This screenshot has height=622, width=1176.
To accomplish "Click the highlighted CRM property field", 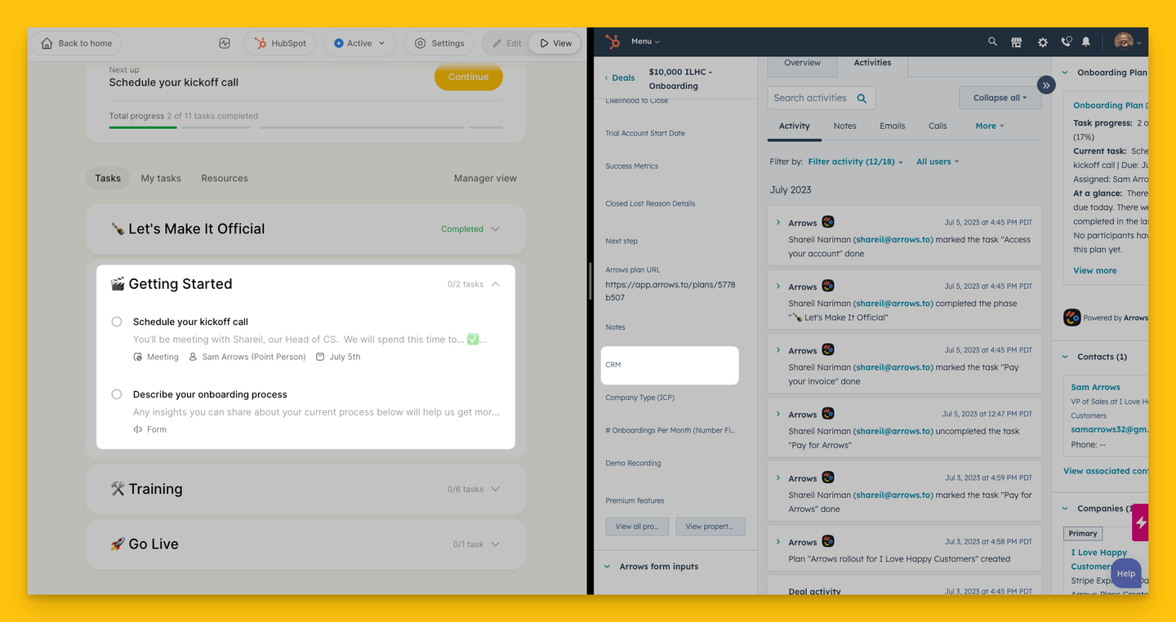I will (x=670, y=365).
